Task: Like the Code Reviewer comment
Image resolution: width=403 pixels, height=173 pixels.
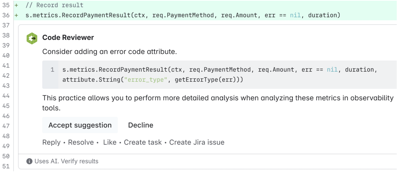Action: 110,142
